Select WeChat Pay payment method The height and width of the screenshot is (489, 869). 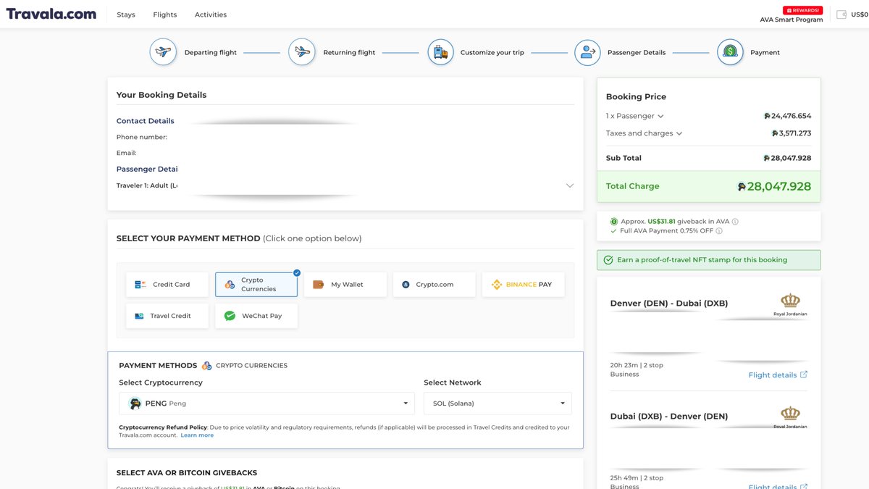click(256, 316)
